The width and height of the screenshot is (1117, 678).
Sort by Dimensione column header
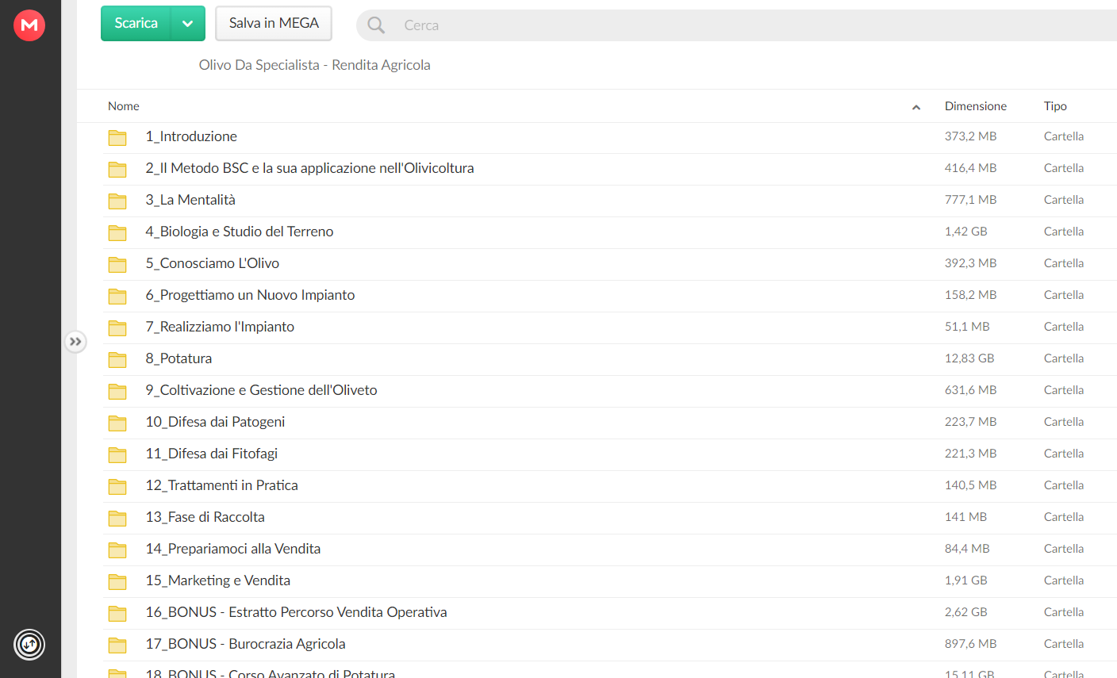(x=976, y=106)
